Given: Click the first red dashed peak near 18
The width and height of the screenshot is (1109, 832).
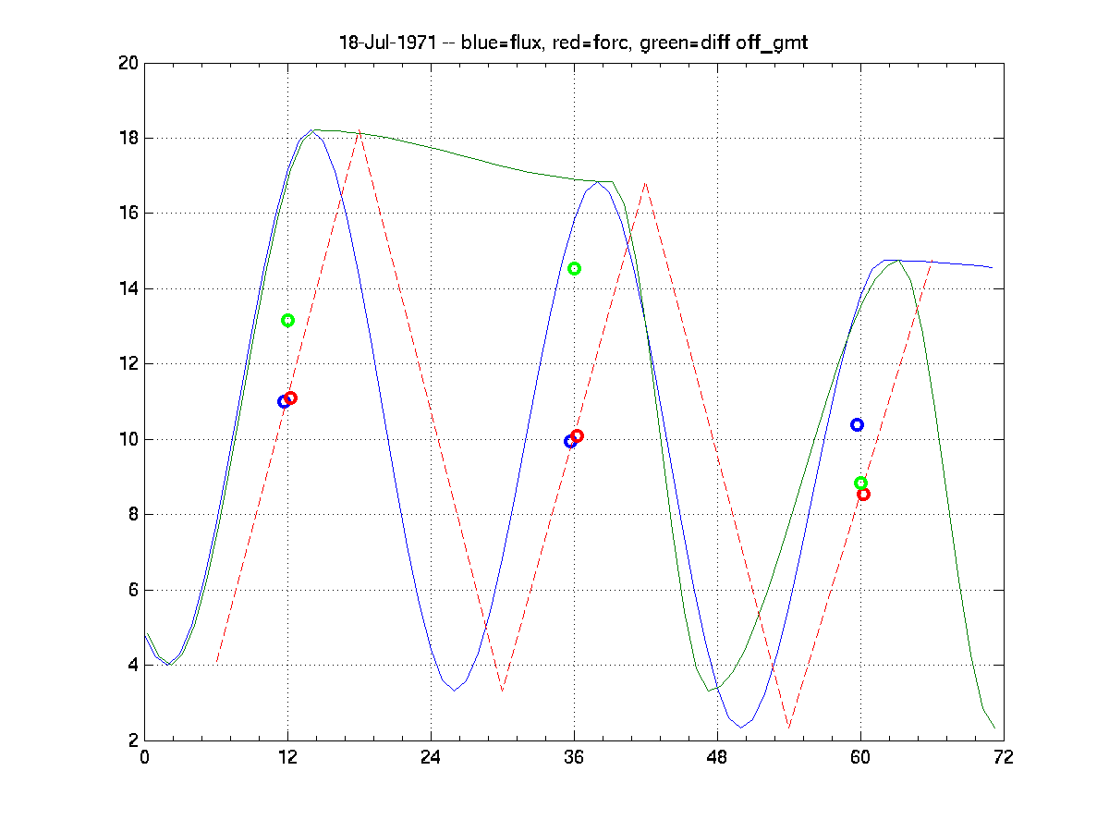Looking at the screenshot, I should [x=360, y=131].
